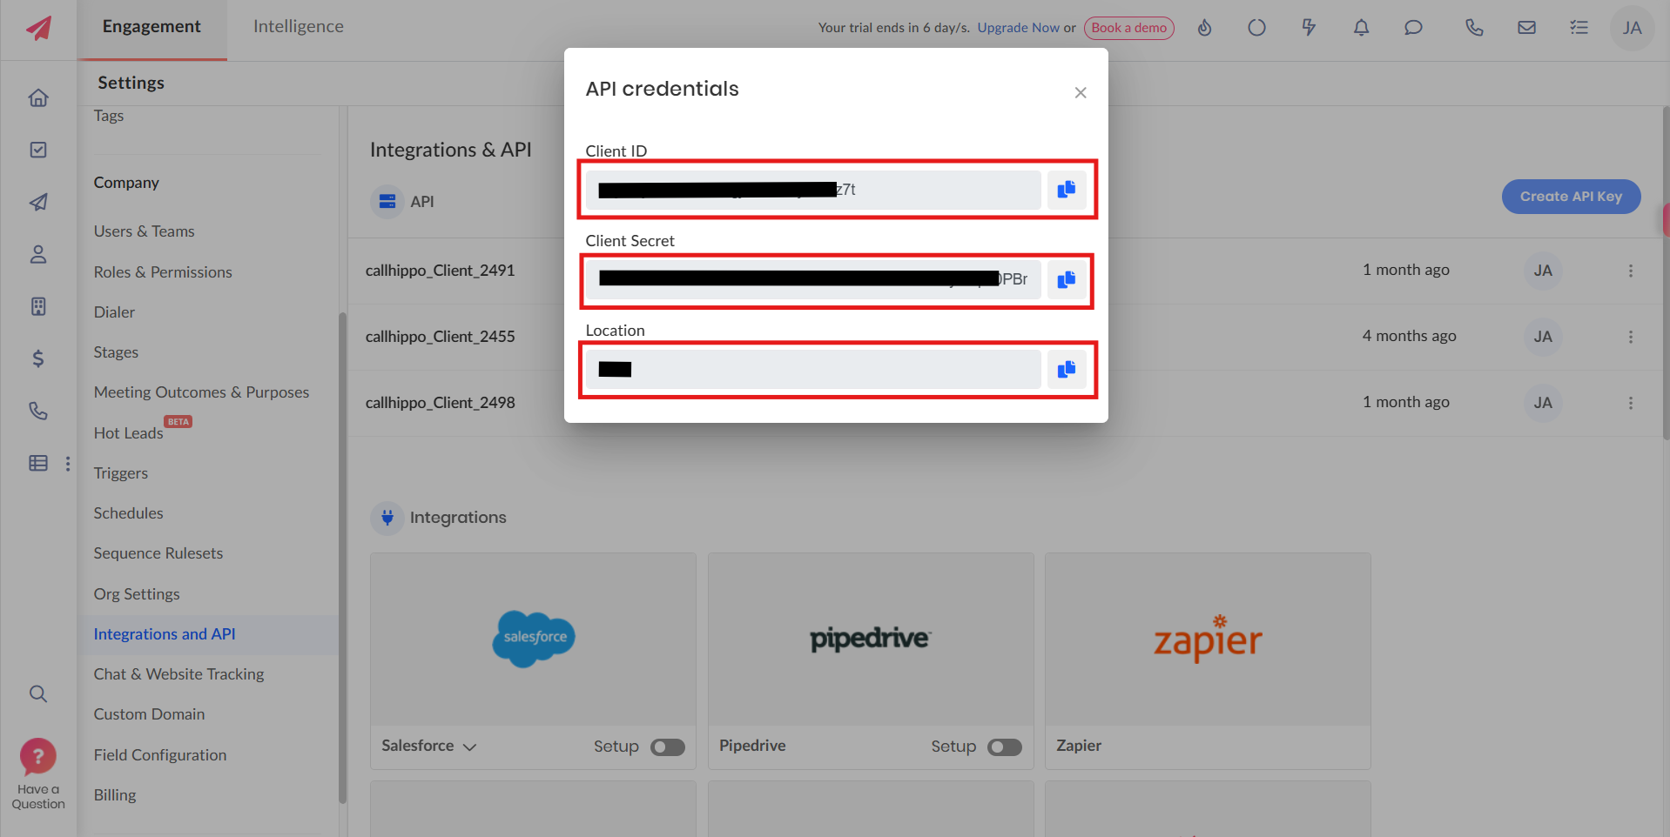The height and width of the screenshot is (837, 1670).
Task: Open the chat bubble icon in top bar
Action: [x=1413, y=28]
